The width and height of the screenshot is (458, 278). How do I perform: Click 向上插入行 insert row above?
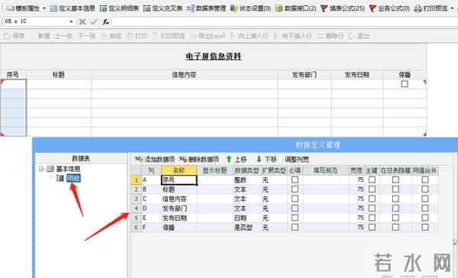click(x=250, y=36)
